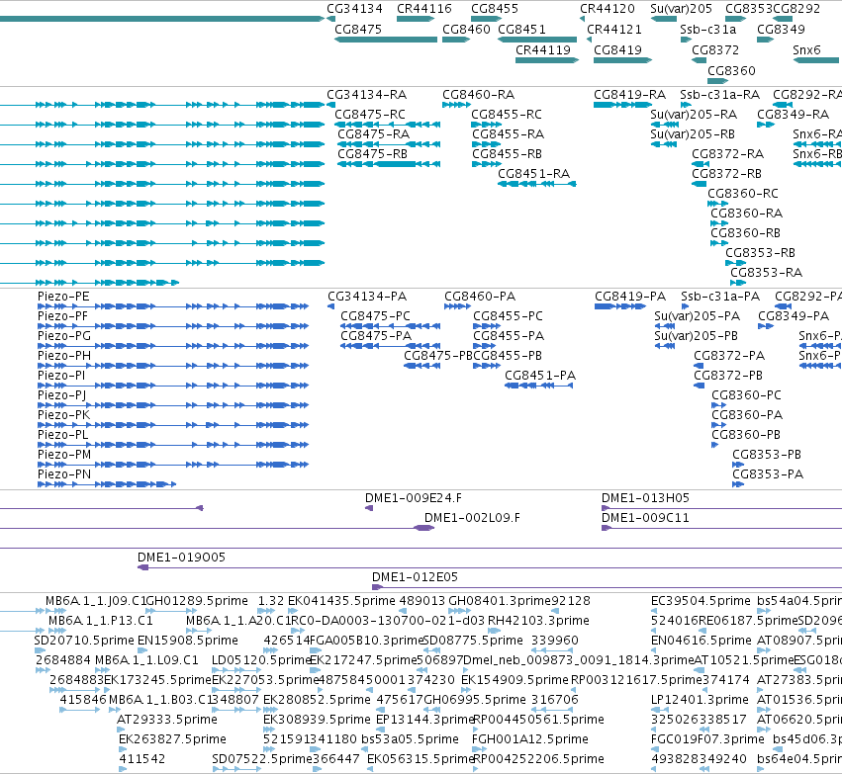The height and width of the screenshot is (774, 842).
Task: Click EST MB6A.1_1.J09.C1
Action: [96, 601]
